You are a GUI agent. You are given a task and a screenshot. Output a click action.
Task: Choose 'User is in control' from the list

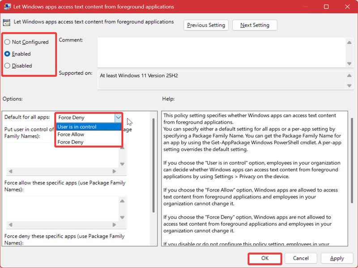click(89, 127)
